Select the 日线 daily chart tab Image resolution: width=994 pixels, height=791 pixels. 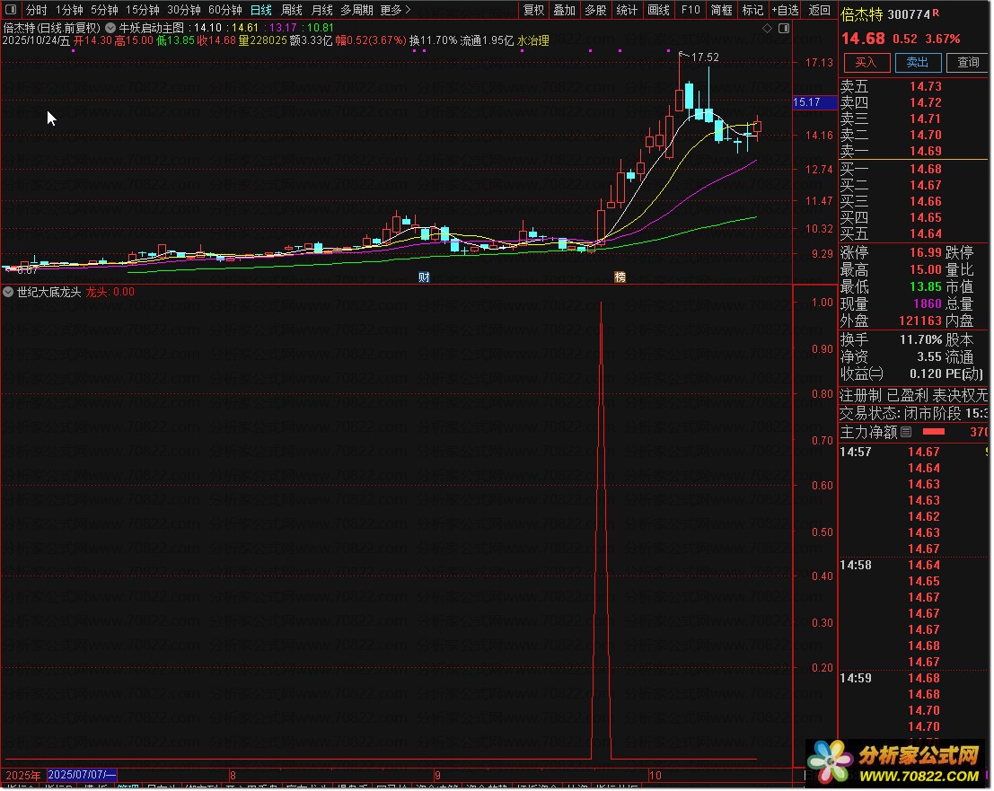261,10
